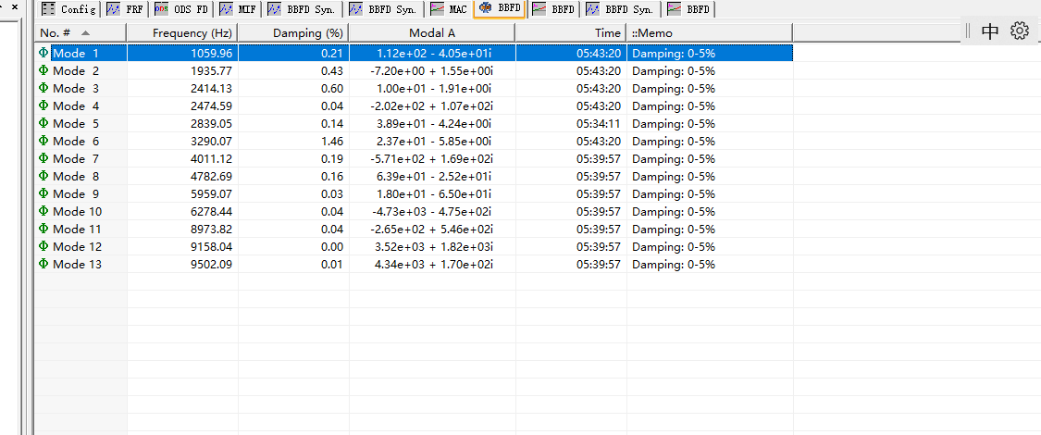Click the sort arrow in No. # header

click(x=86, y=33)
